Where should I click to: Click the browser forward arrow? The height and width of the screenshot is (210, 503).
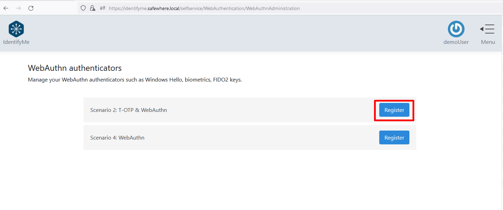pyautogui.click(x=18, y=8)
